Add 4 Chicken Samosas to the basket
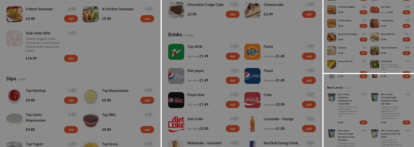This screenshot has width=414, height=147. pos(147,19)
